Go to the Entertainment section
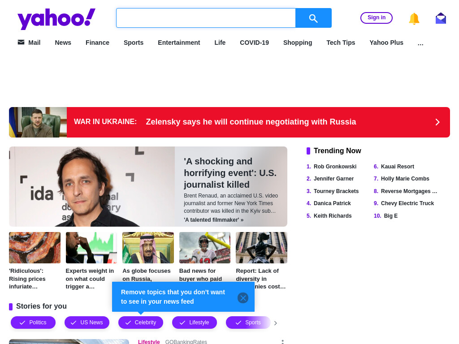Screen dimensions: 459x344 179,43
